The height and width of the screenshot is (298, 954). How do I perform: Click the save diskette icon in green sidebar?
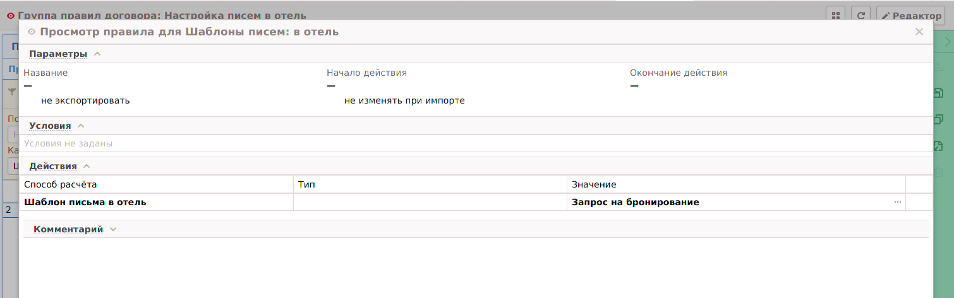[x=939, y=93]
